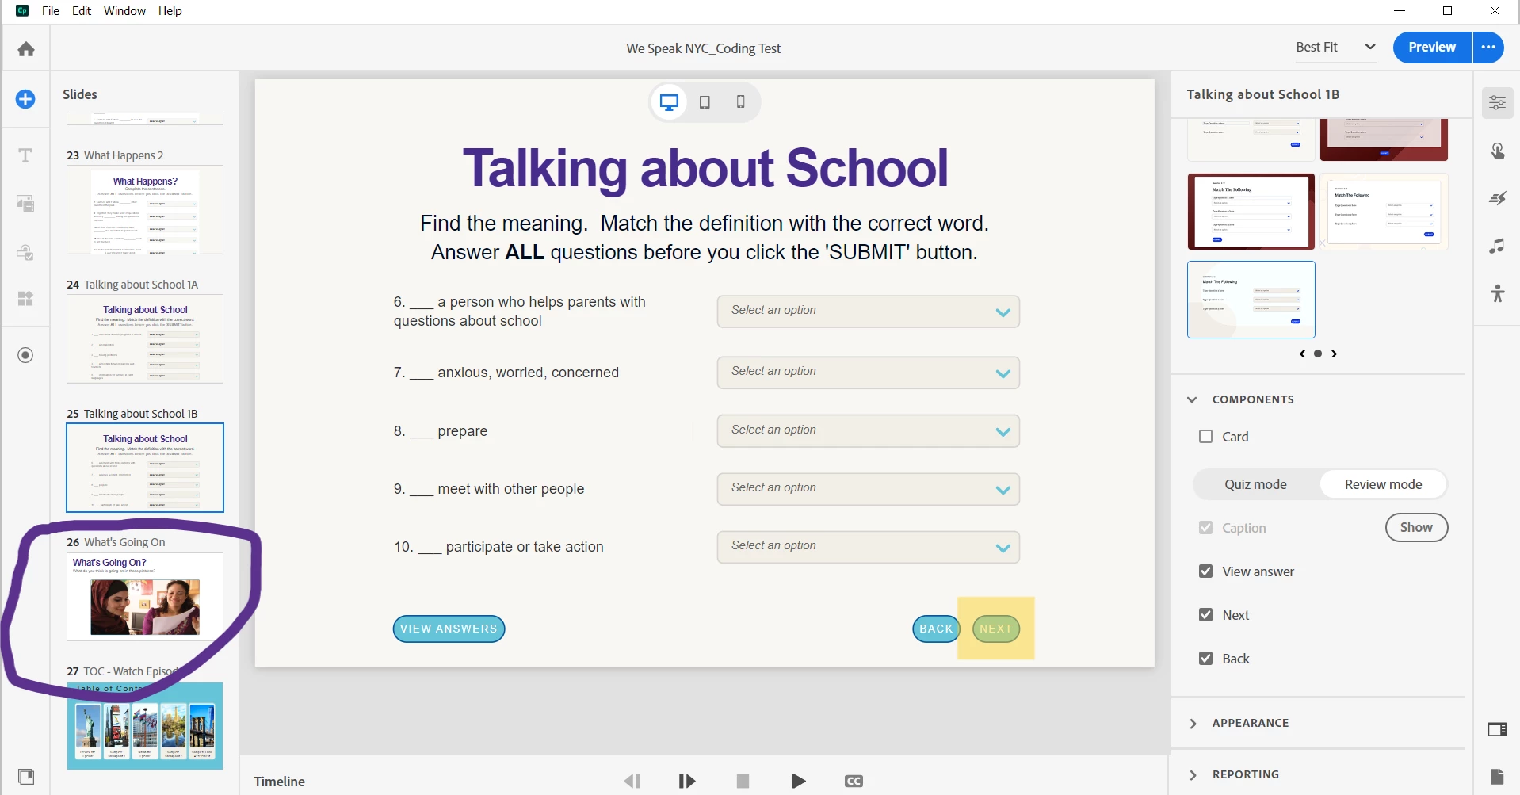Image resolution: width=1520 pixels, height=795 pixels.
Task: Select the Talking about School slide title
Action: click(x=705, y=168)
